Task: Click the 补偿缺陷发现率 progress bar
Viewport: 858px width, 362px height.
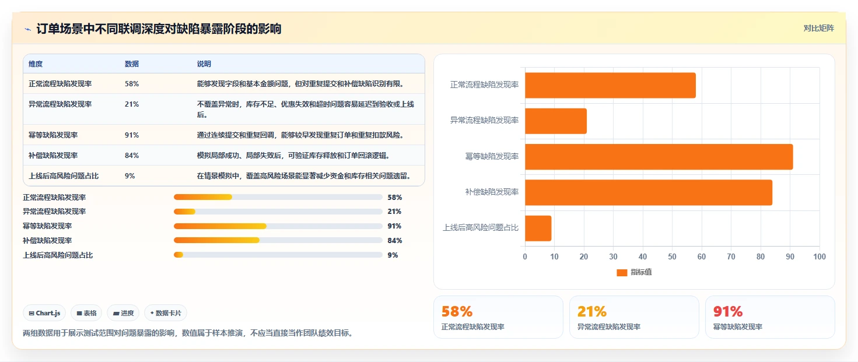Action: click(278, 240)
